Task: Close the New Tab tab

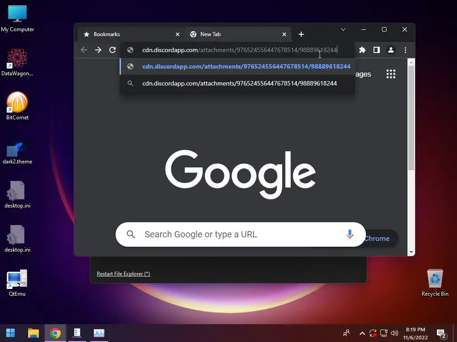Action: point(284,34)
